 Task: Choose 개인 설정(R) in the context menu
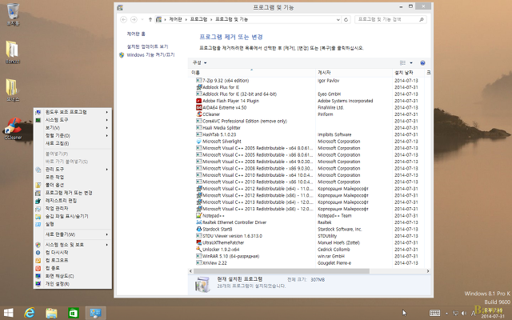coord(73,284)
